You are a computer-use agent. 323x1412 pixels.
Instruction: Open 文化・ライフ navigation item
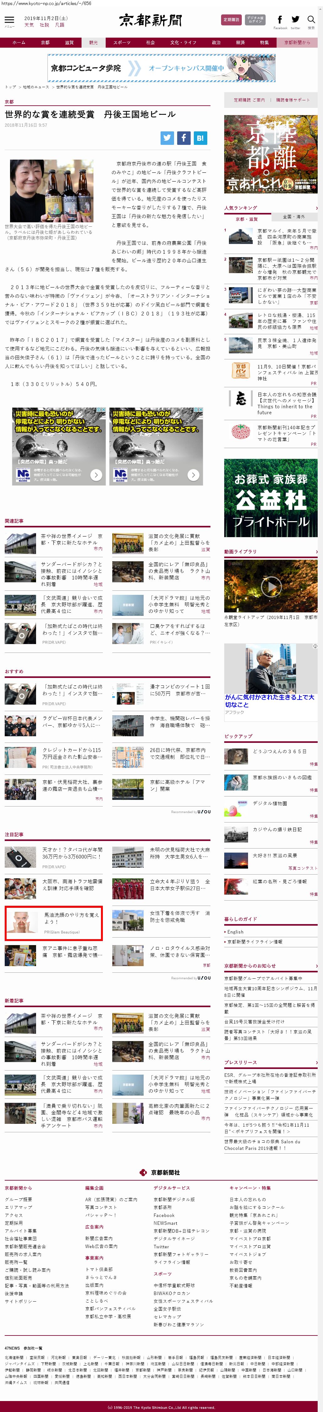(x=183, y=43)
